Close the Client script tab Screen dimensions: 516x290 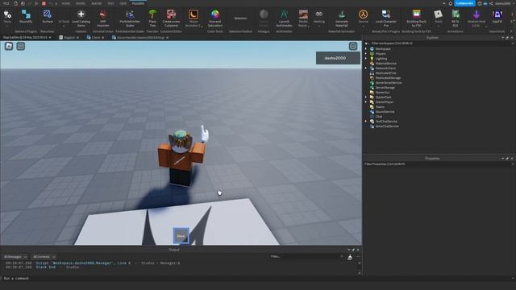coord(102,38)
